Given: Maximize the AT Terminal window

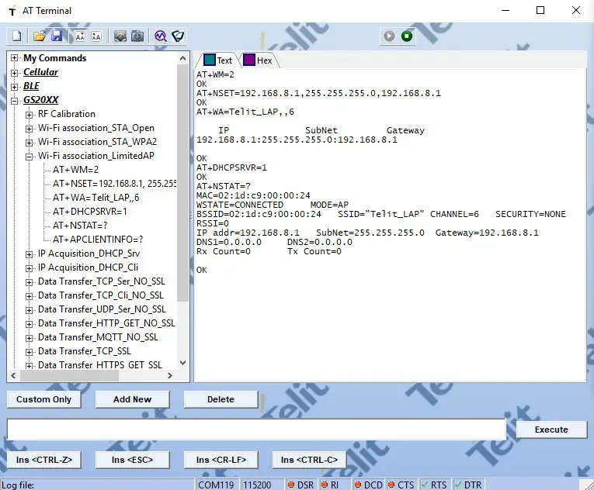Looking at the screenshot, I should tap(540, 10).
